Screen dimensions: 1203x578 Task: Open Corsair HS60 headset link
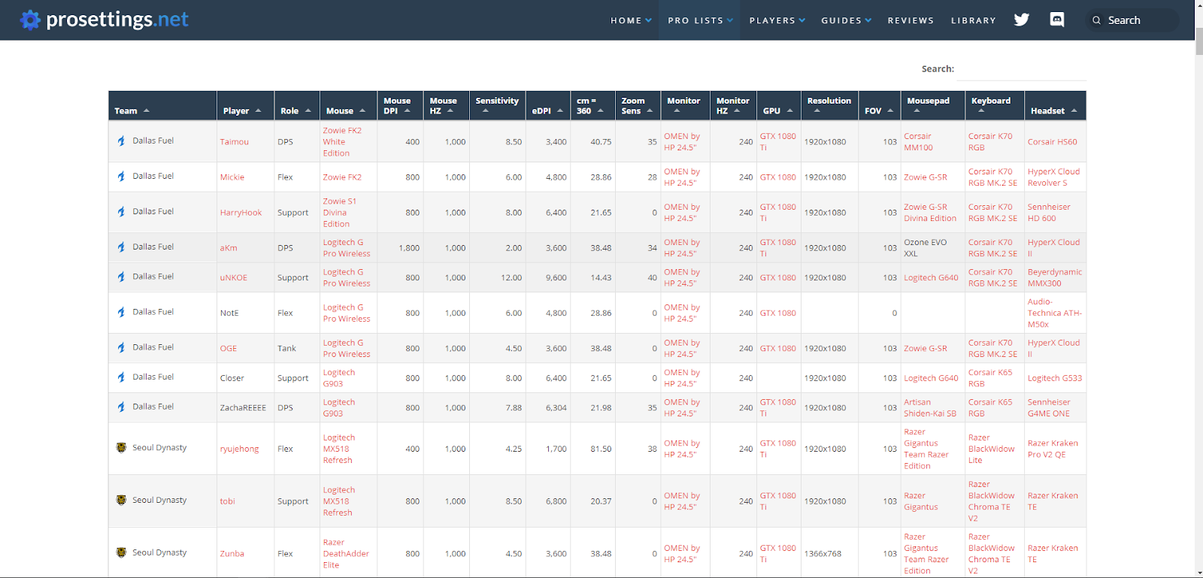1052,141
